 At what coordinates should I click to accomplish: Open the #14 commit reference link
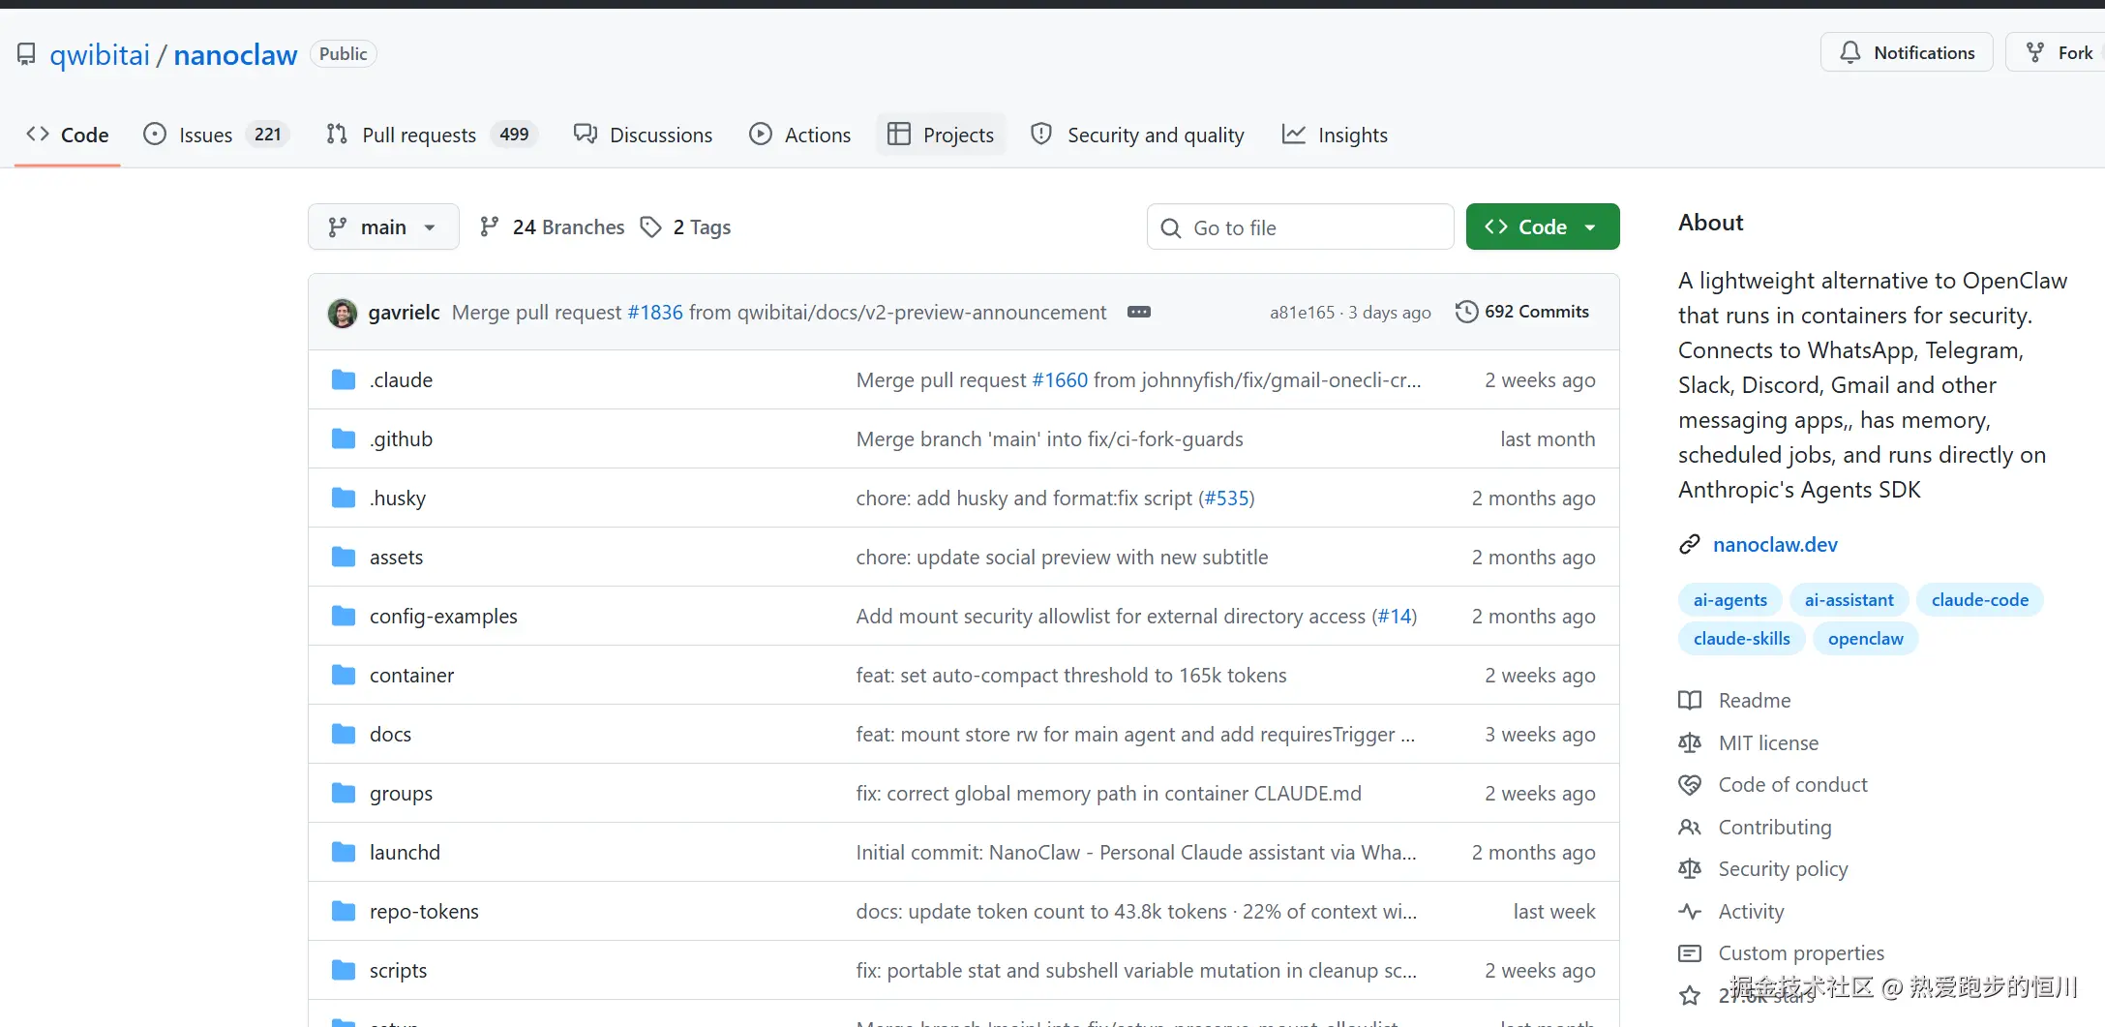[x=1395, y=616]
